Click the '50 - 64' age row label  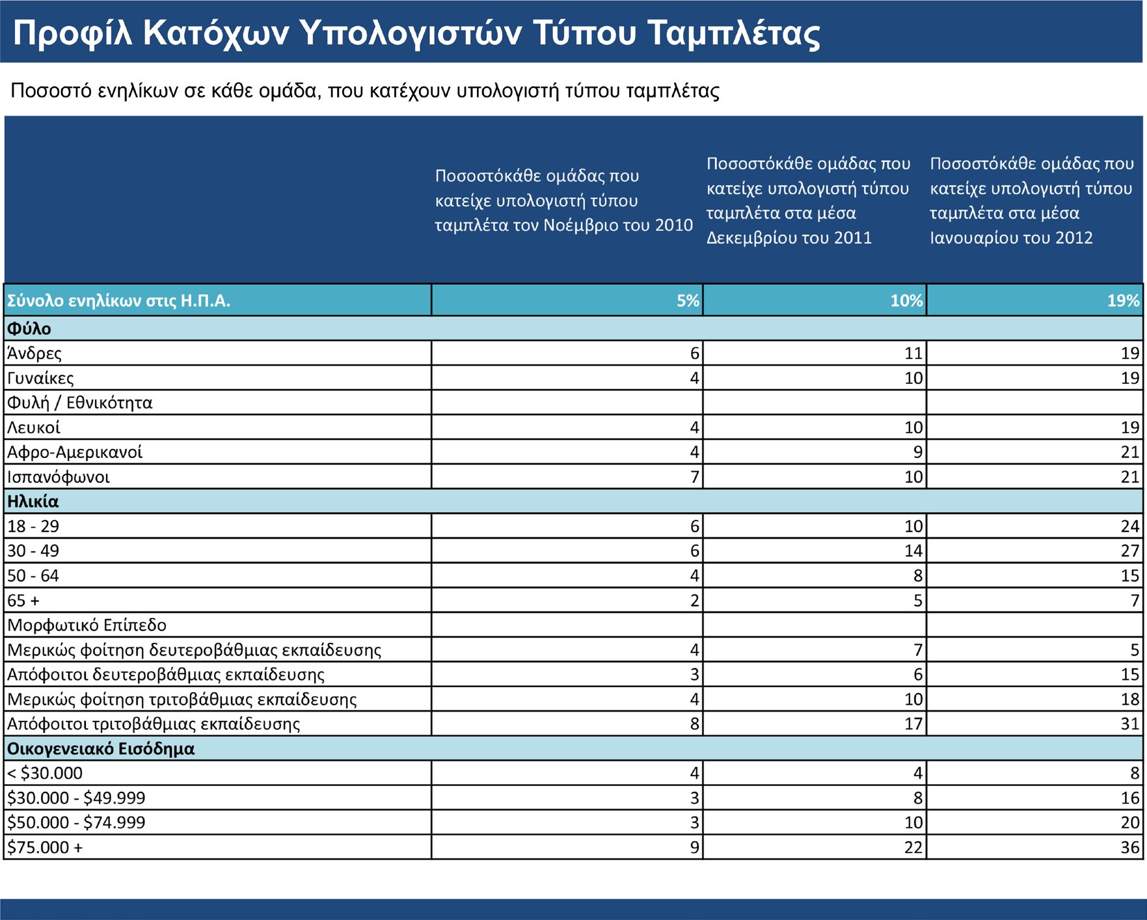tap(33, 576)
